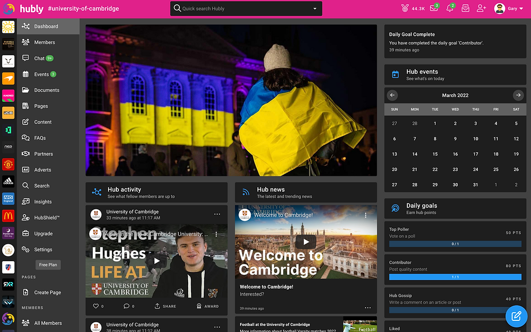
Task: Click the Quick search Hubly field
Action: 246,8
